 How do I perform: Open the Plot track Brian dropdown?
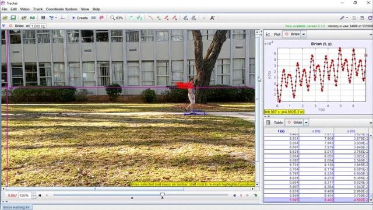coord(304,34)
